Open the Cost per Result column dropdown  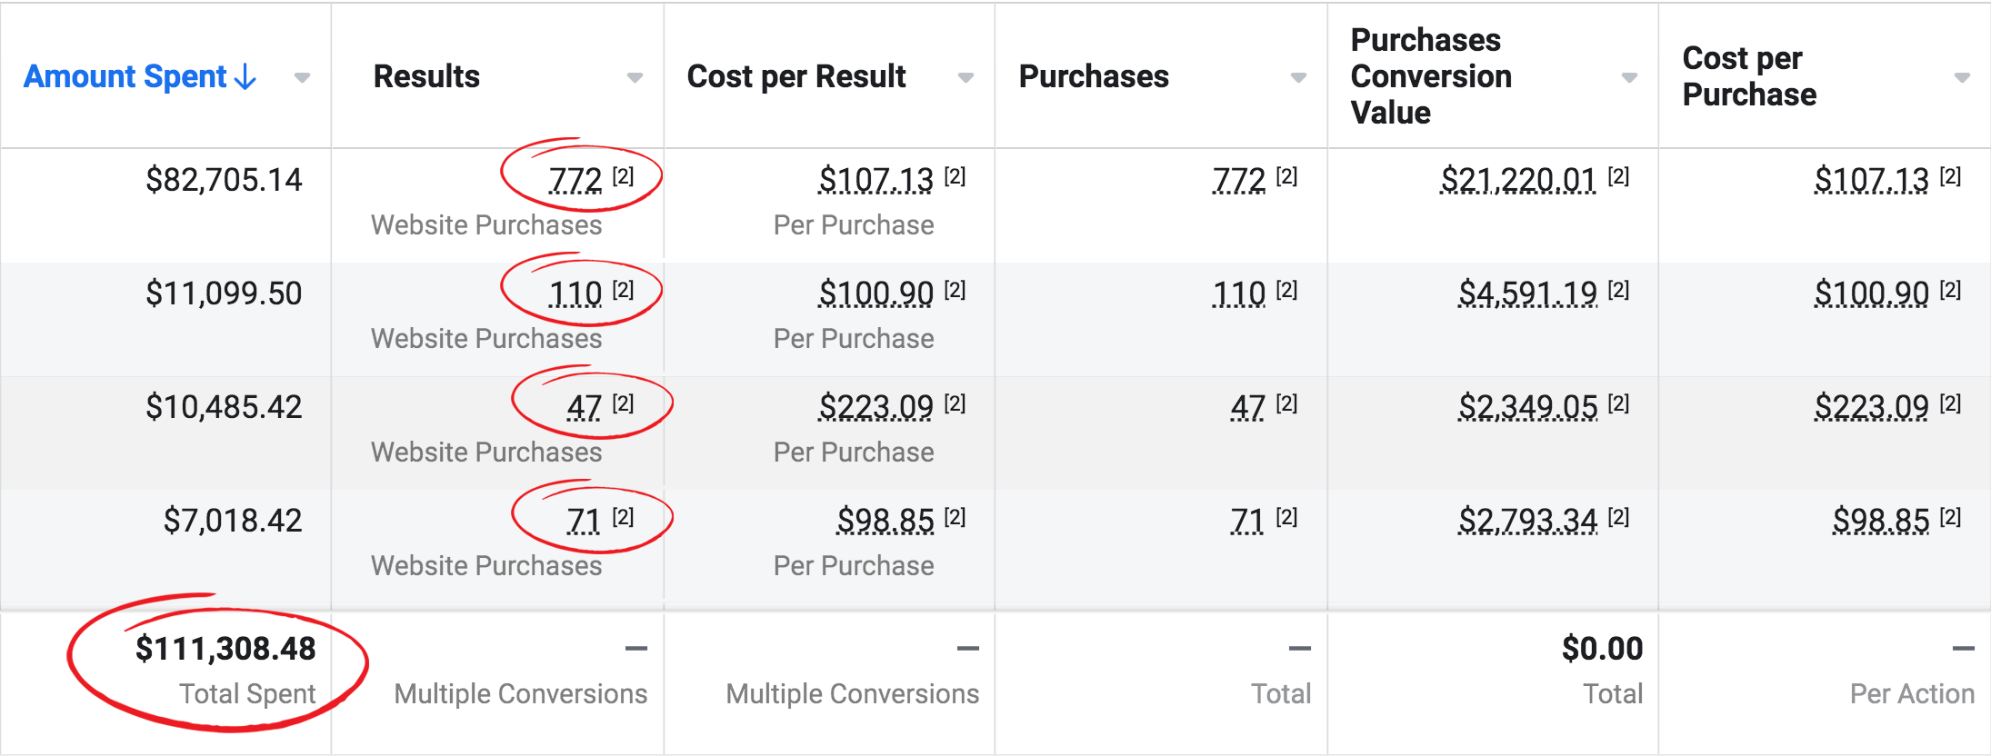tap(965, 78)
